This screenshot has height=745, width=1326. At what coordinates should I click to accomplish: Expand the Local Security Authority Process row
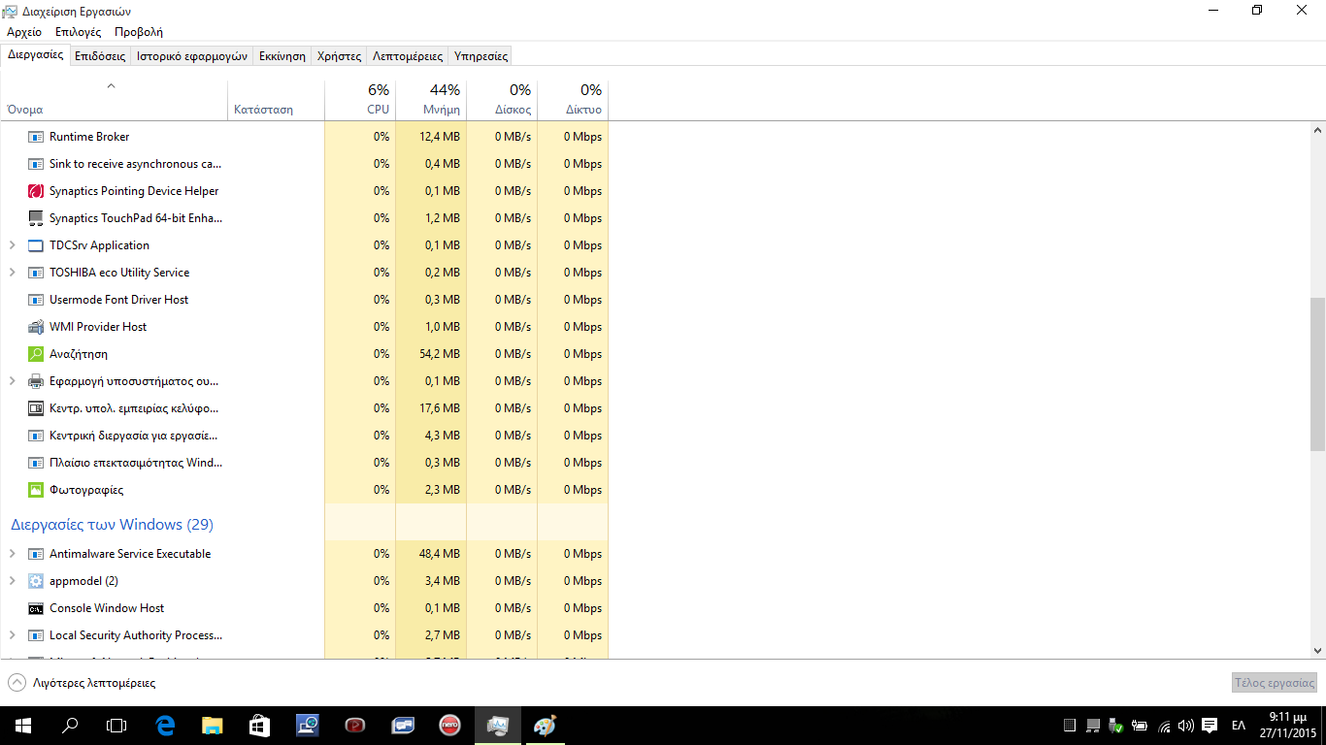pyautogui.click(x=12, y=635)
